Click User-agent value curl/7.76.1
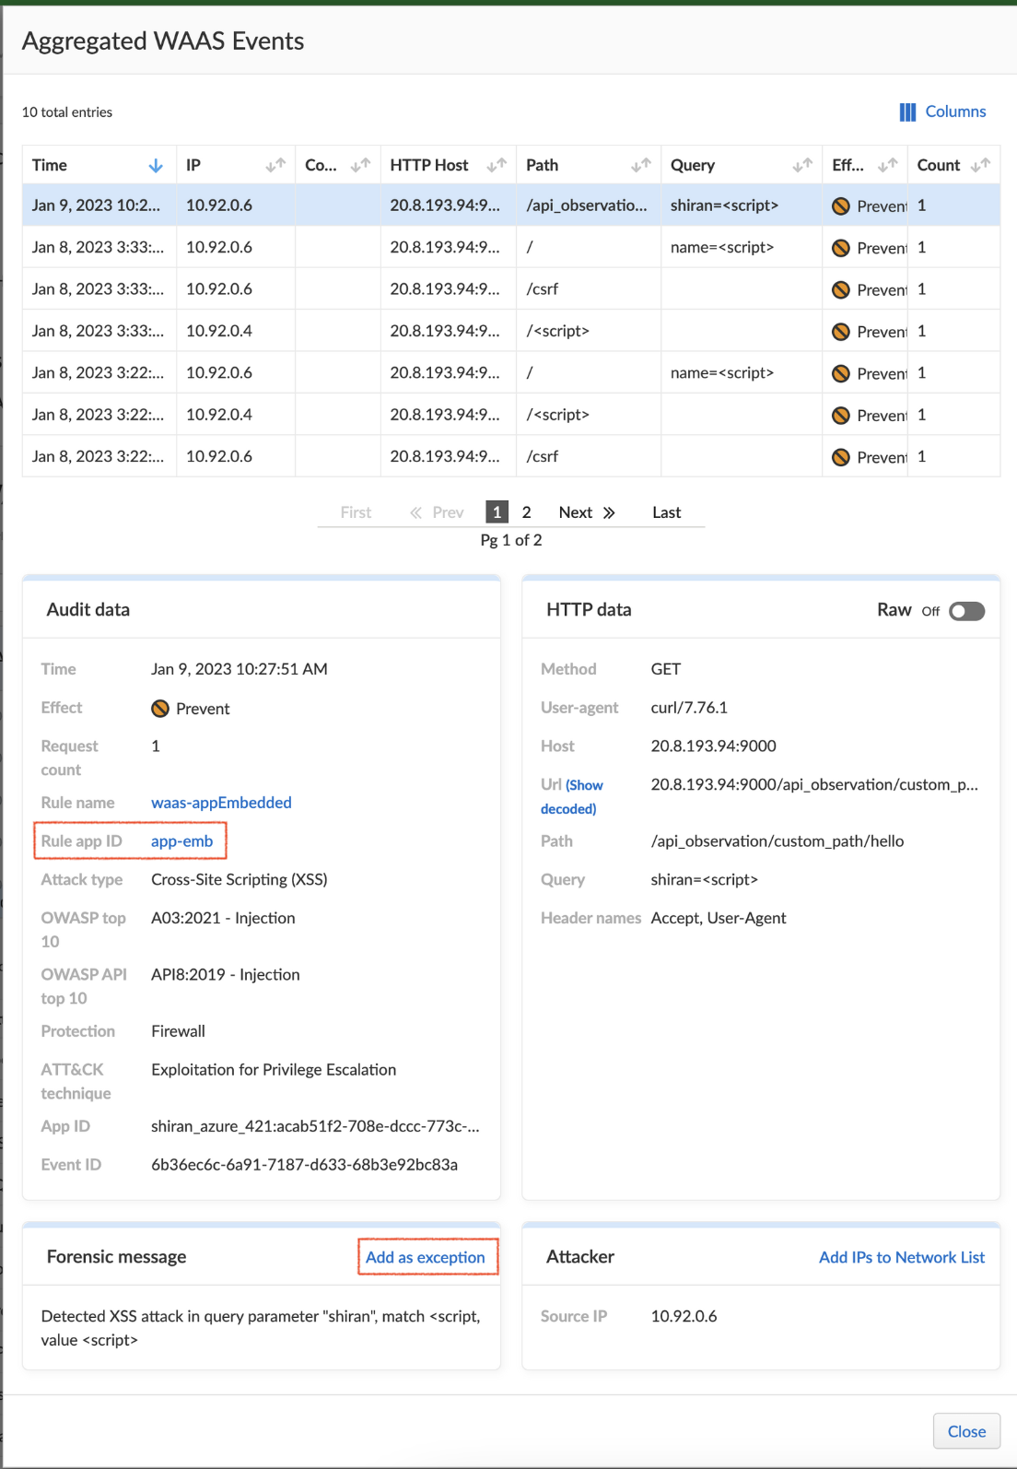This screenshot has width=1017, height=1469. (x=689, y=708)
